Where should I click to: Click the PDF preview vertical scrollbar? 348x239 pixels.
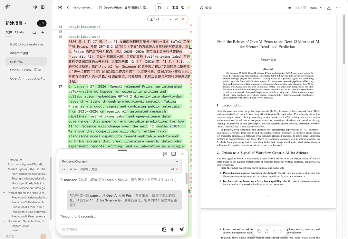pos(344,39)
